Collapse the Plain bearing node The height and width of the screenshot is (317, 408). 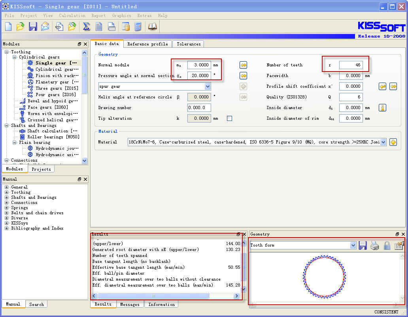15,143
